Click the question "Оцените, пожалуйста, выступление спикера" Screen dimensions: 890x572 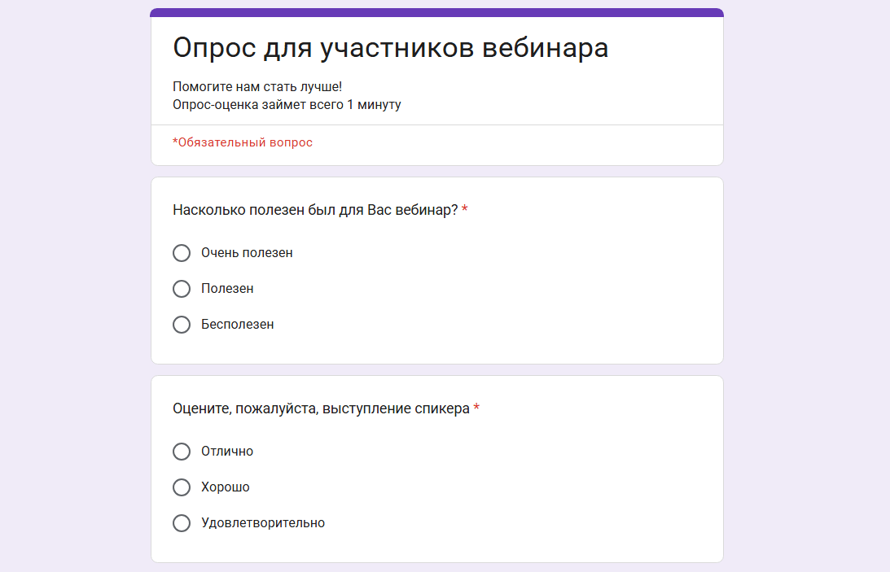(321, 408)
